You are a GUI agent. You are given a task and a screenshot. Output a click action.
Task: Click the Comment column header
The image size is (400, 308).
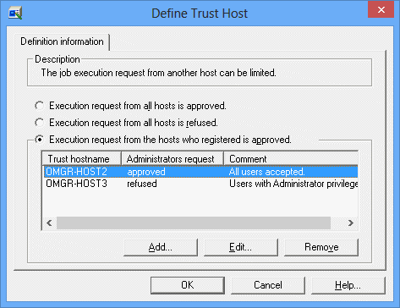pos(291,159)
